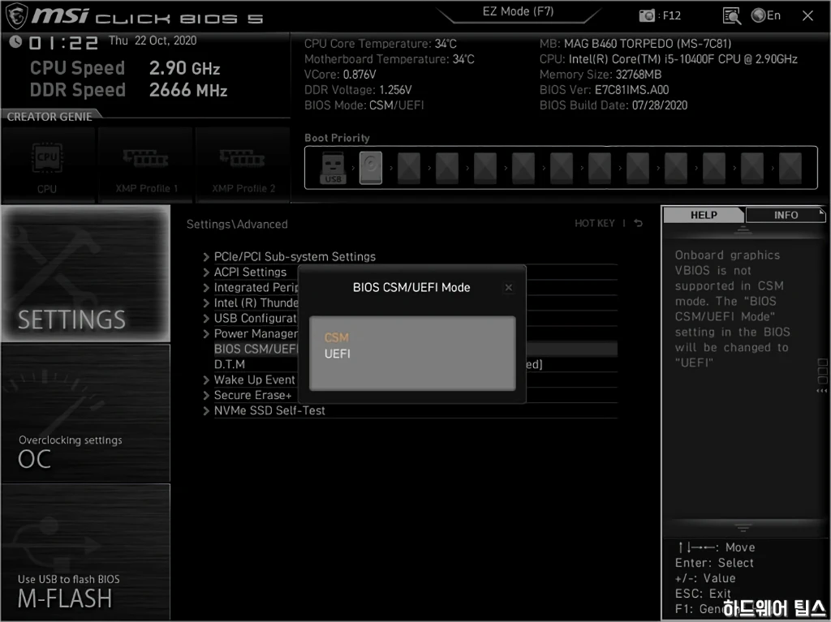
Task: Click the clock icon beside the time
Action: 15,41
